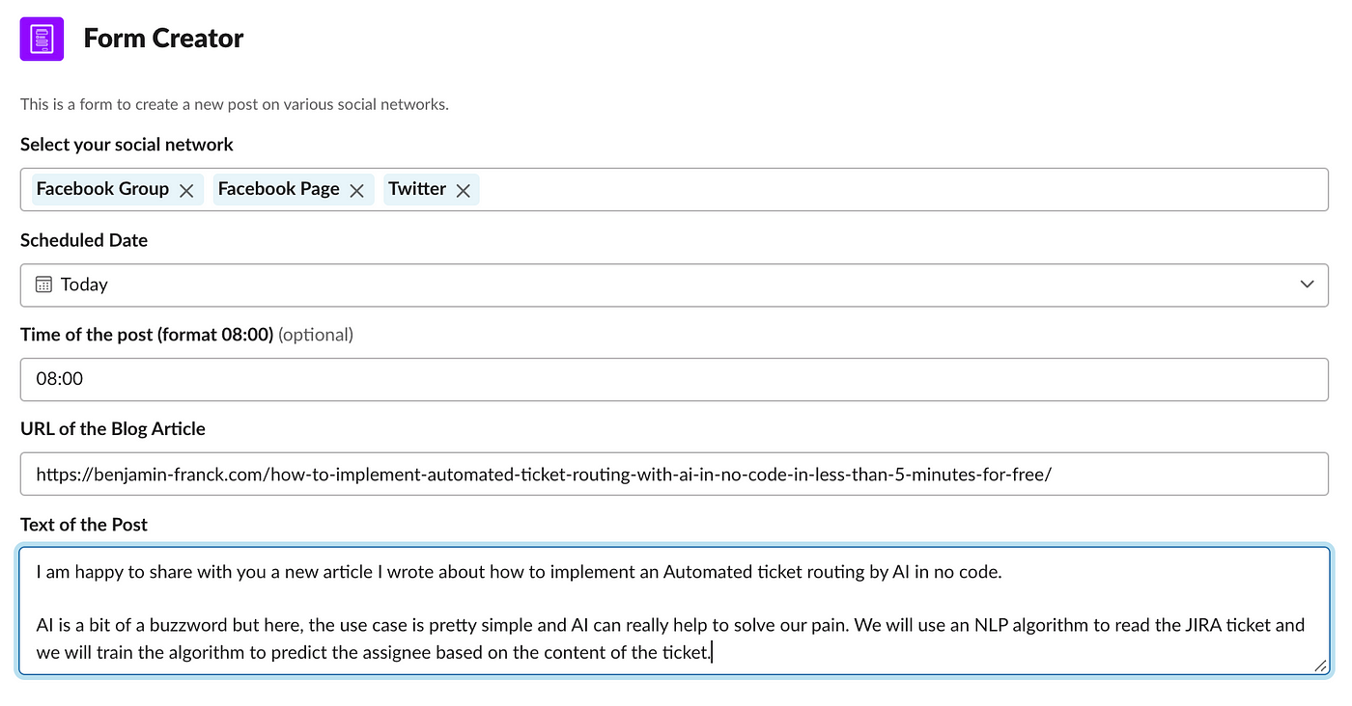The height and width of the screenshot is (706, 1352).
Task: Grab the text area resize handle
Action: click(1319, 665)
